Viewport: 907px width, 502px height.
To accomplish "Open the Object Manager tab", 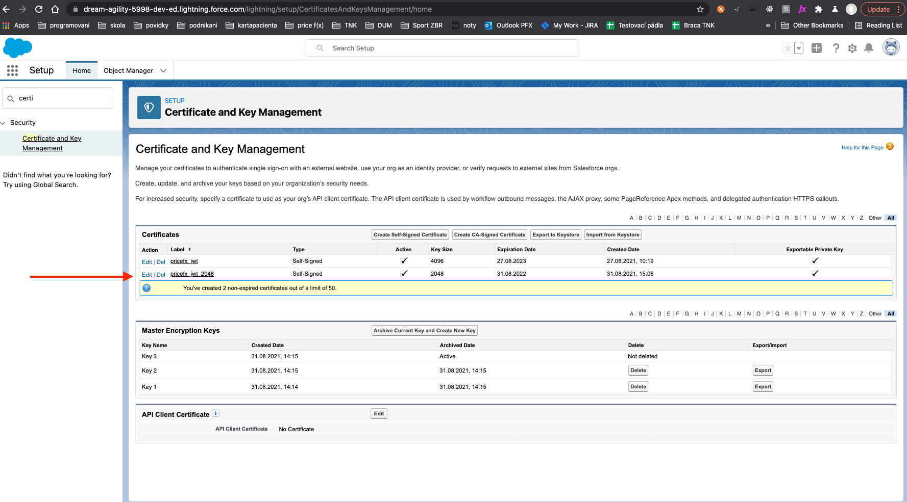I will [128, 71].
